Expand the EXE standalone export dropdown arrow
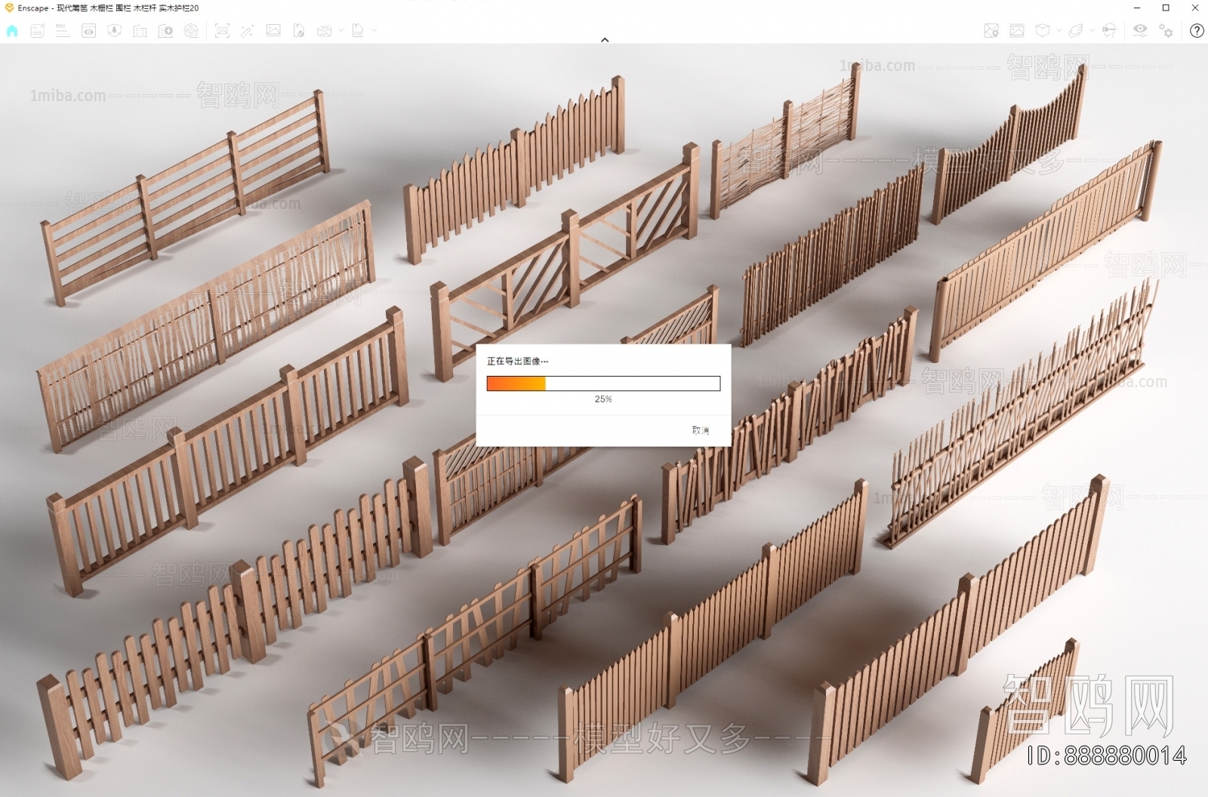The width and height of the screenshot is (1208, 797). click(x=374, y=31)
